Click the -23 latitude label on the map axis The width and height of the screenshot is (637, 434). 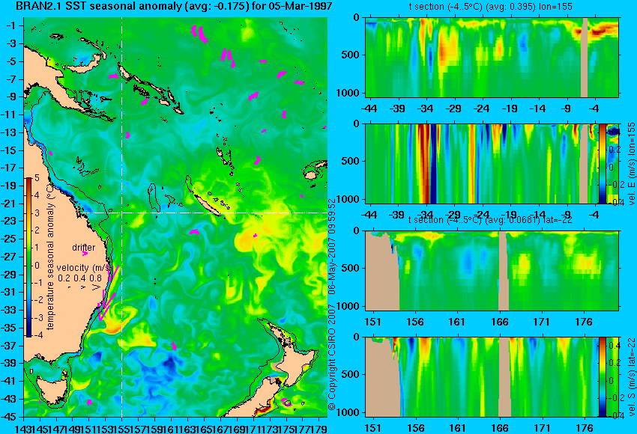[10, 221]
